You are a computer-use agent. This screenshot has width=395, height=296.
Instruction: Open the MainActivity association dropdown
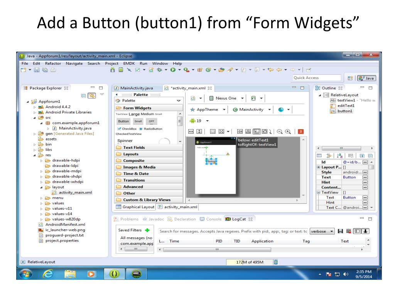click(x=252, y=109)
